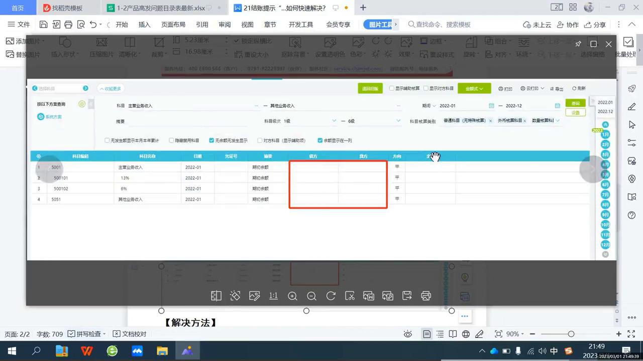Select the zoom-in magnifier below the image

click(x=292, y=296)
